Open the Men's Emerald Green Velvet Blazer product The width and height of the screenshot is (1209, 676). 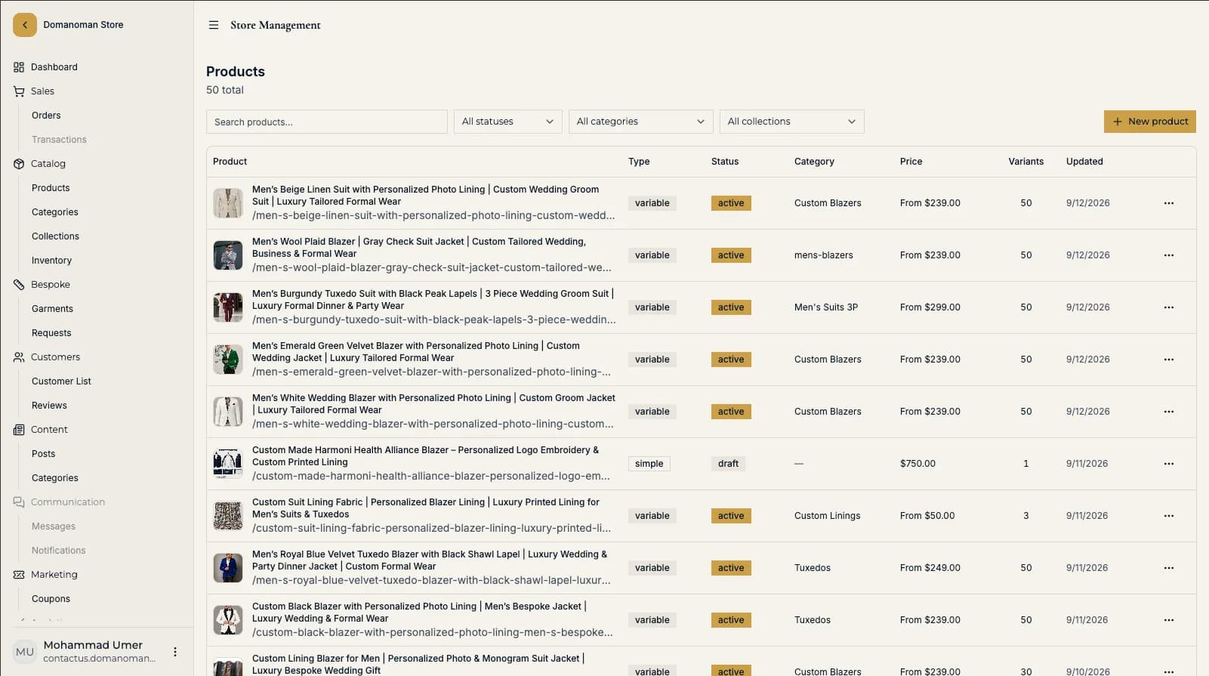click(x=416, y=352)
